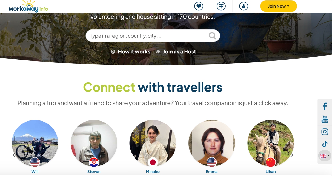Open the Facebook social link
Image resolution: width=332 pixels, height=176 pixels.
[x=325, y=106]
